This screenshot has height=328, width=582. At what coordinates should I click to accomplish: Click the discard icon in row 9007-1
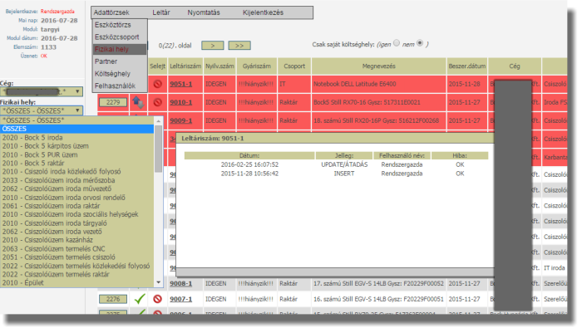[157, 299]
